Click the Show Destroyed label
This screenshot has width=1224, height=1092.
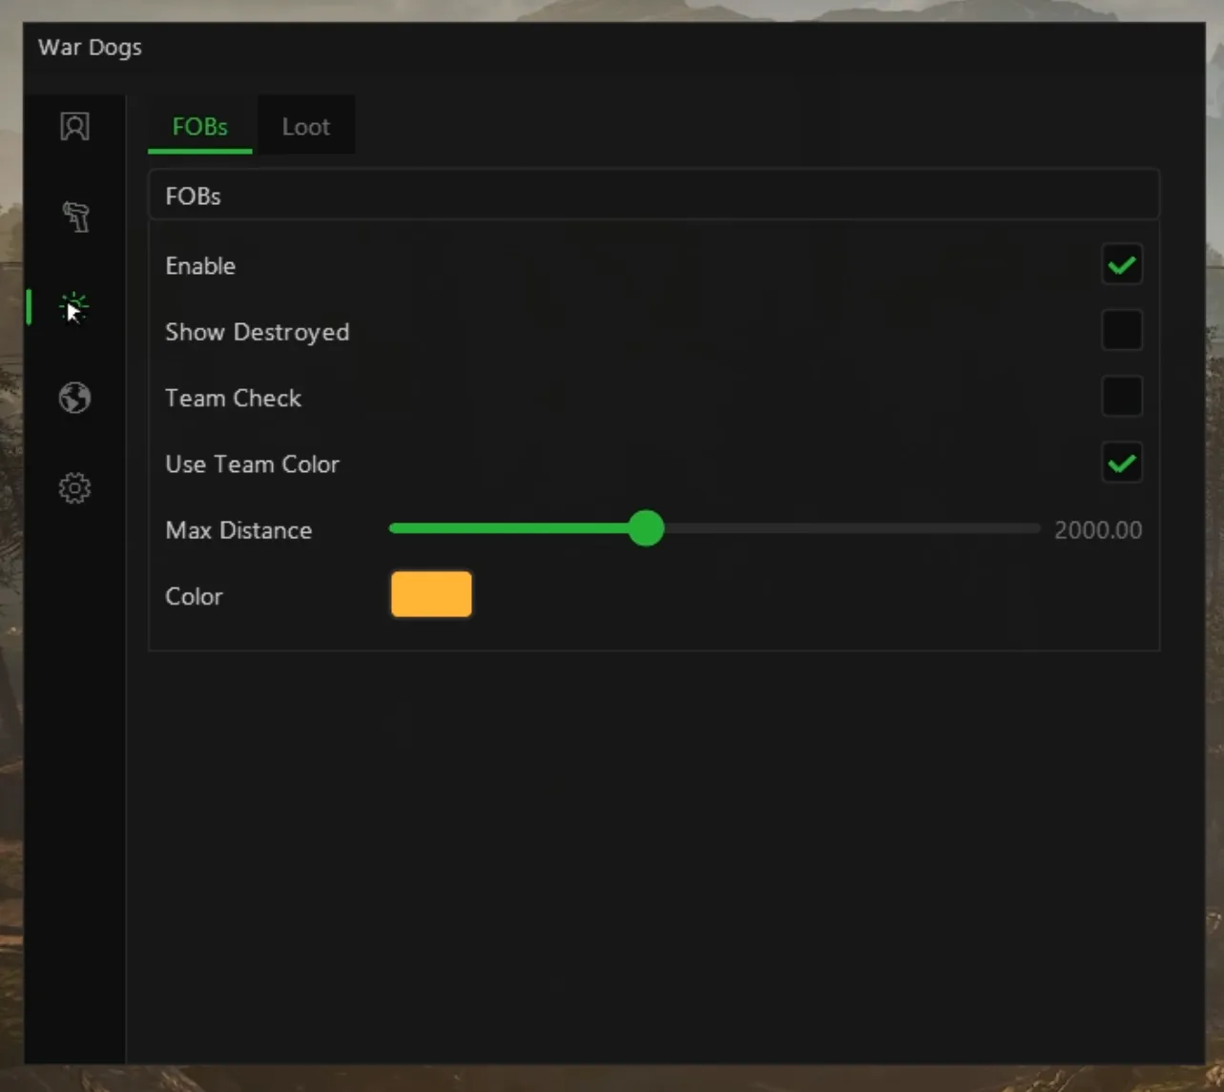tap(258, 332)
